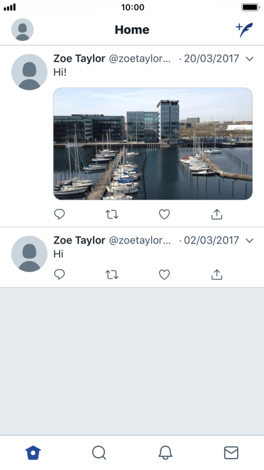
Task: Like the 20/03/2017 'Hi!' tweet
Action: (x=164, y=215)
